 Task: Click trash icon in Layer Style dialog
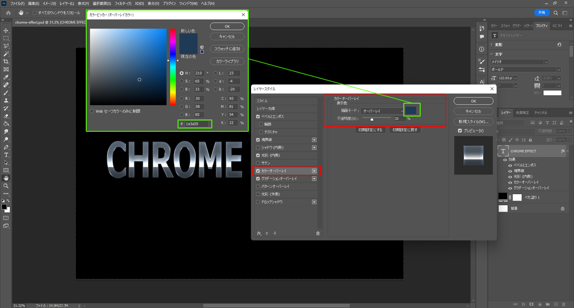tap(318, 233)
